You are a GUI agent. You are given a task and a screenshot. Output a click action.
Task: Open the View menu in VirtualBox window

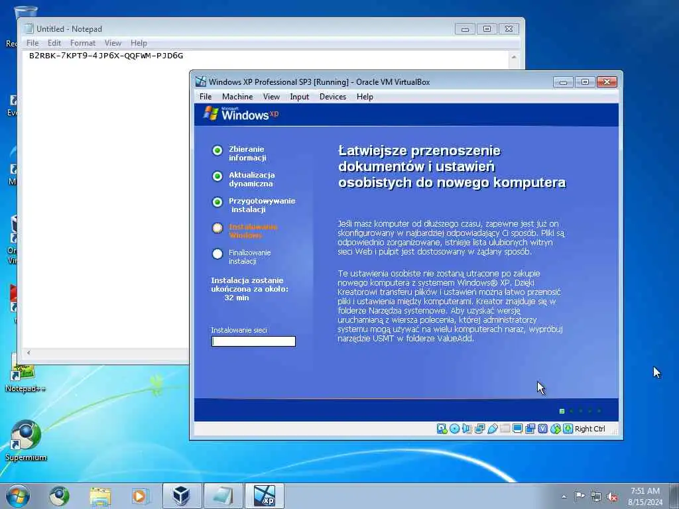pos(271,97)
